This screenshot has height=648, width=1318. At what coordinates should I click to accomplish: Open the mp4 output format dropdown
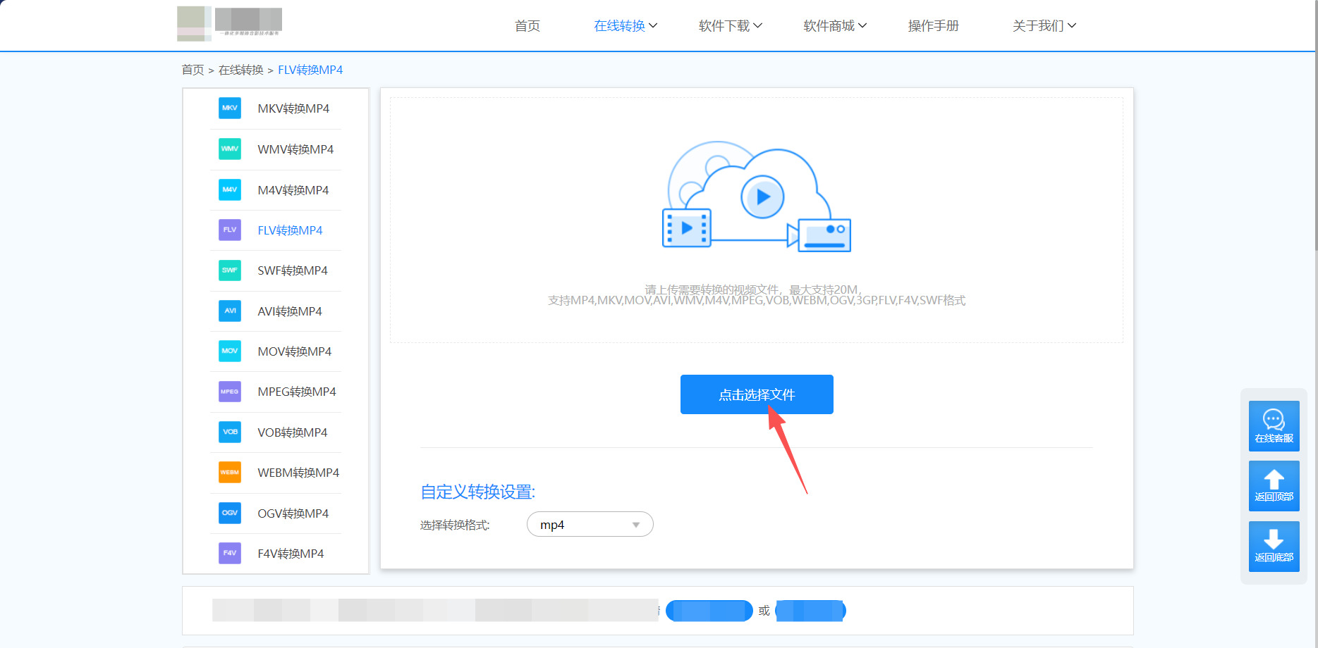[590, 525]
